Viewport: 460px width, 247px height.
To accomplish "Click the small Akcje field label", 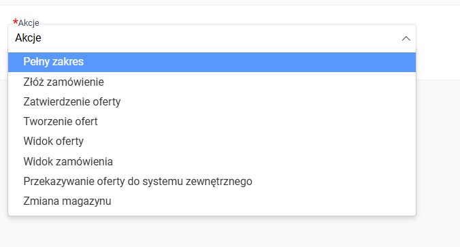I will pyautogui.click(x=29, y=23).
